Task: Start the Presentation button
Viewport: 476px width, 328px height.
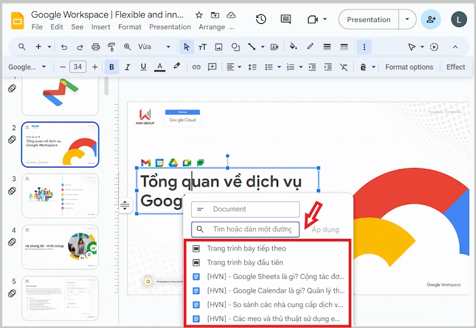Action: pyautogui.click(x=369, y=20)
